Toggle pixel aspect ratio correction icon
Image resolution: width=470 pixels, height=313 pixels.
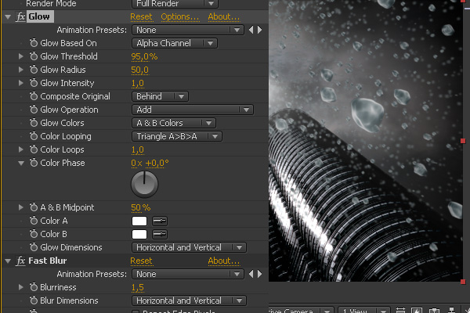400,311
